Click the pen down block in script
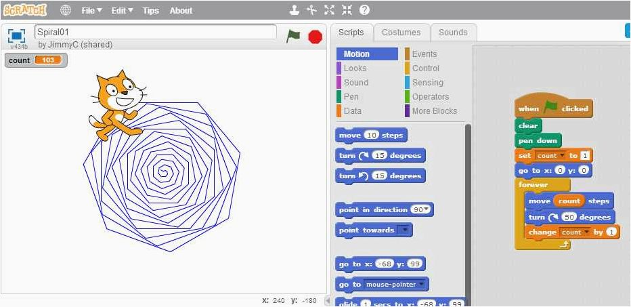 (538, 140)
